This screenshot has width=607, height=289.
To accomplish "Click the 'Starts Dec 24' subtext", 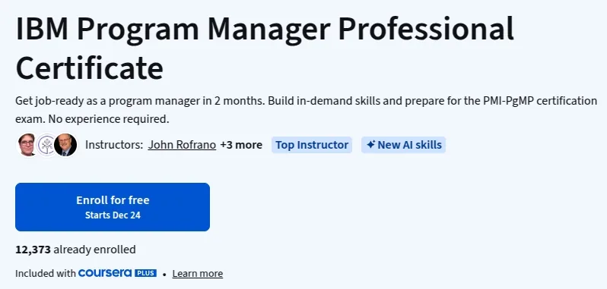I will click(113, 215).
